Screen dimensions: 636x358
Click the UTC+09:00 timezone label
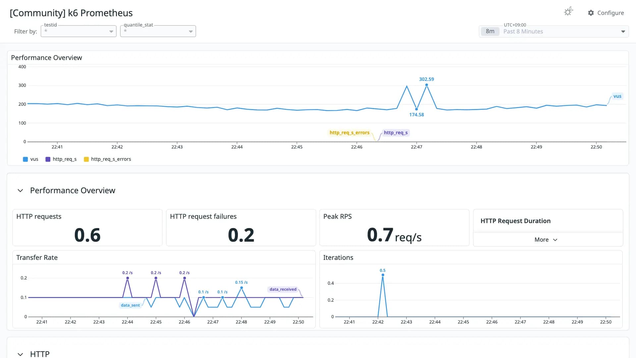click(515, 25)
